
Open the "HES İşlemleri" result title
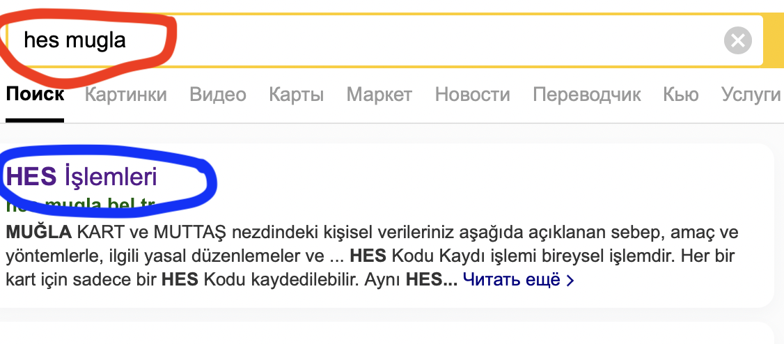(x=81, y=177)
